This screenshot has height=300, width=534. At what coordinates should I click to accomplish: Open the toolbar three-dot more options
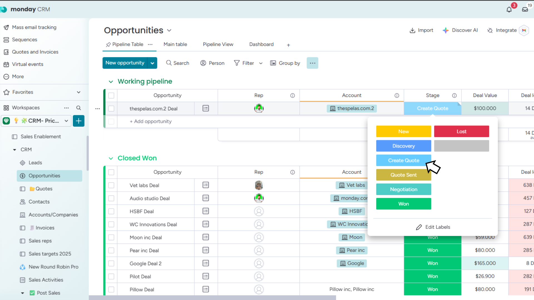312,63
